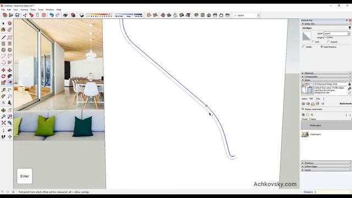Screen dimensions: 352x198
Task: Toggle Show/Hide Shadows toolbar button
Action: [81, 15]
